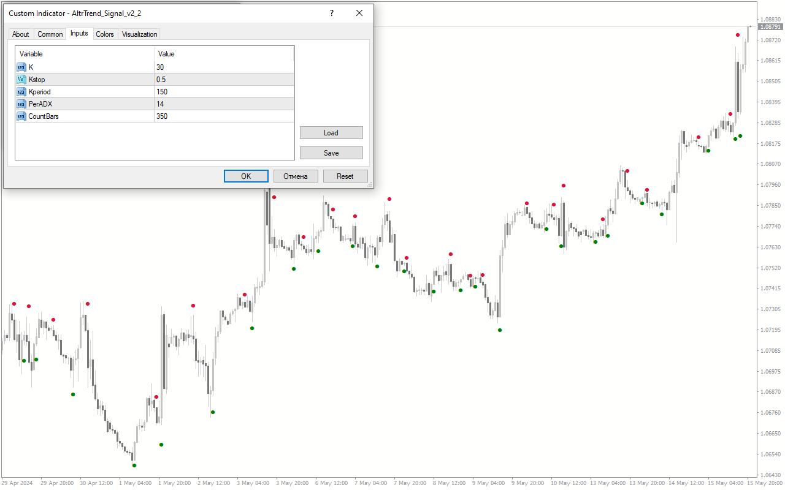Switch to the Common tab

(x=50, y=34)
